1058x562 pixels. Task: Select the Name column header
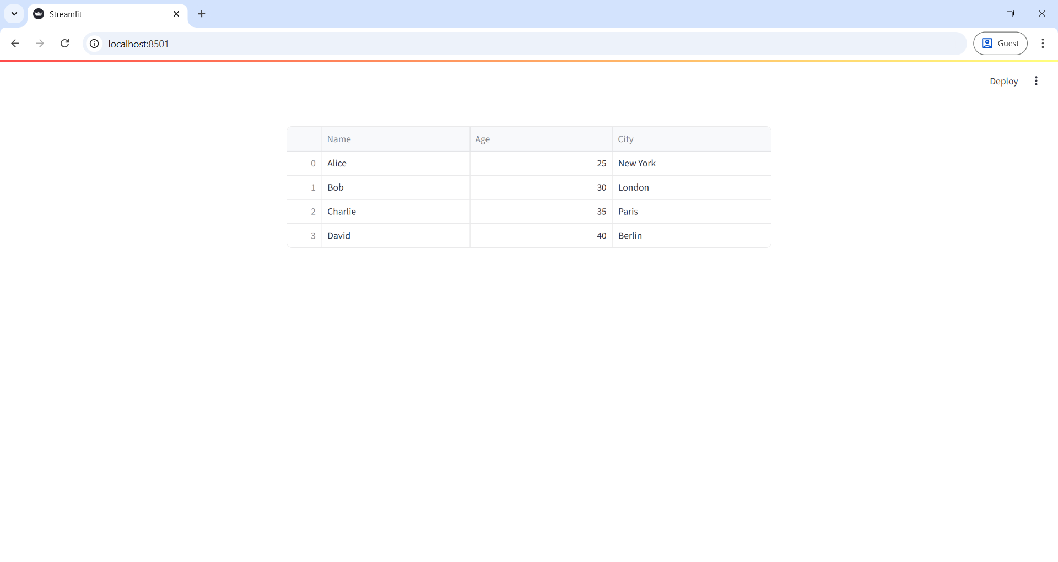click(x=339, y=139)
